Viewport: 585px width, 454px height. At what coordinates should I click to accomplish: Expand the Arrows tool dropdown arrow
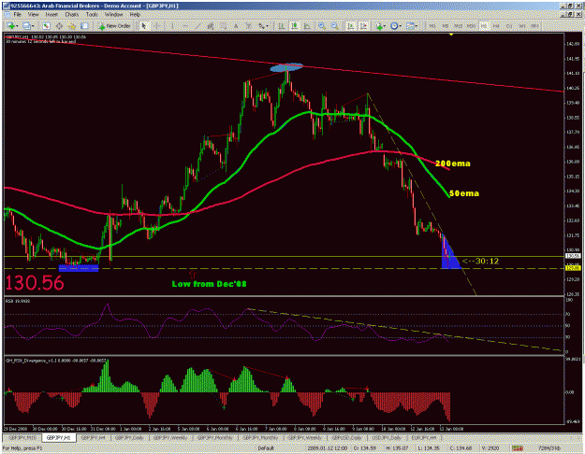pyautogui.click(x=268, y=26)
